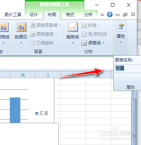Screen dimensions: 141x145
Task: Click the gridlines icon (网格线)
Action: coord(4,27)
